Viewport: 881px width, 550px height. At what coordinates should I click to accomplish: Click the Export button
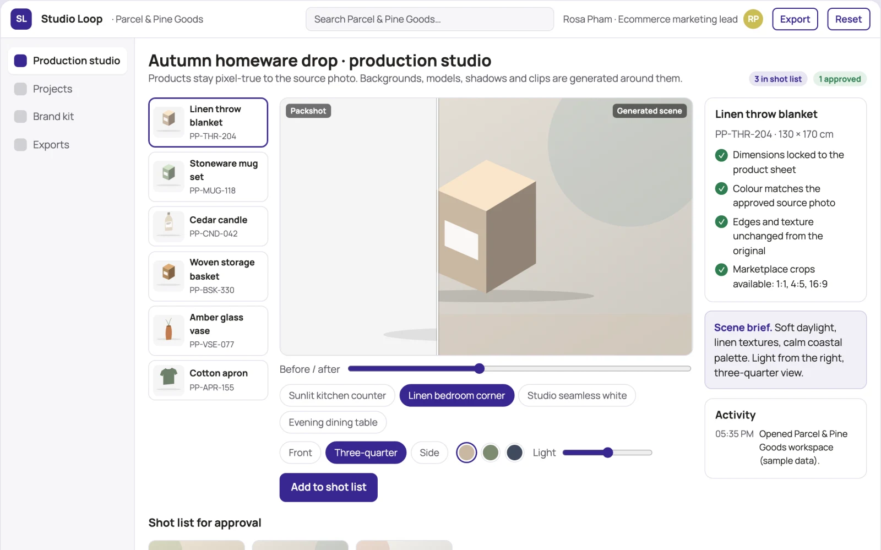tap(795, 19)
